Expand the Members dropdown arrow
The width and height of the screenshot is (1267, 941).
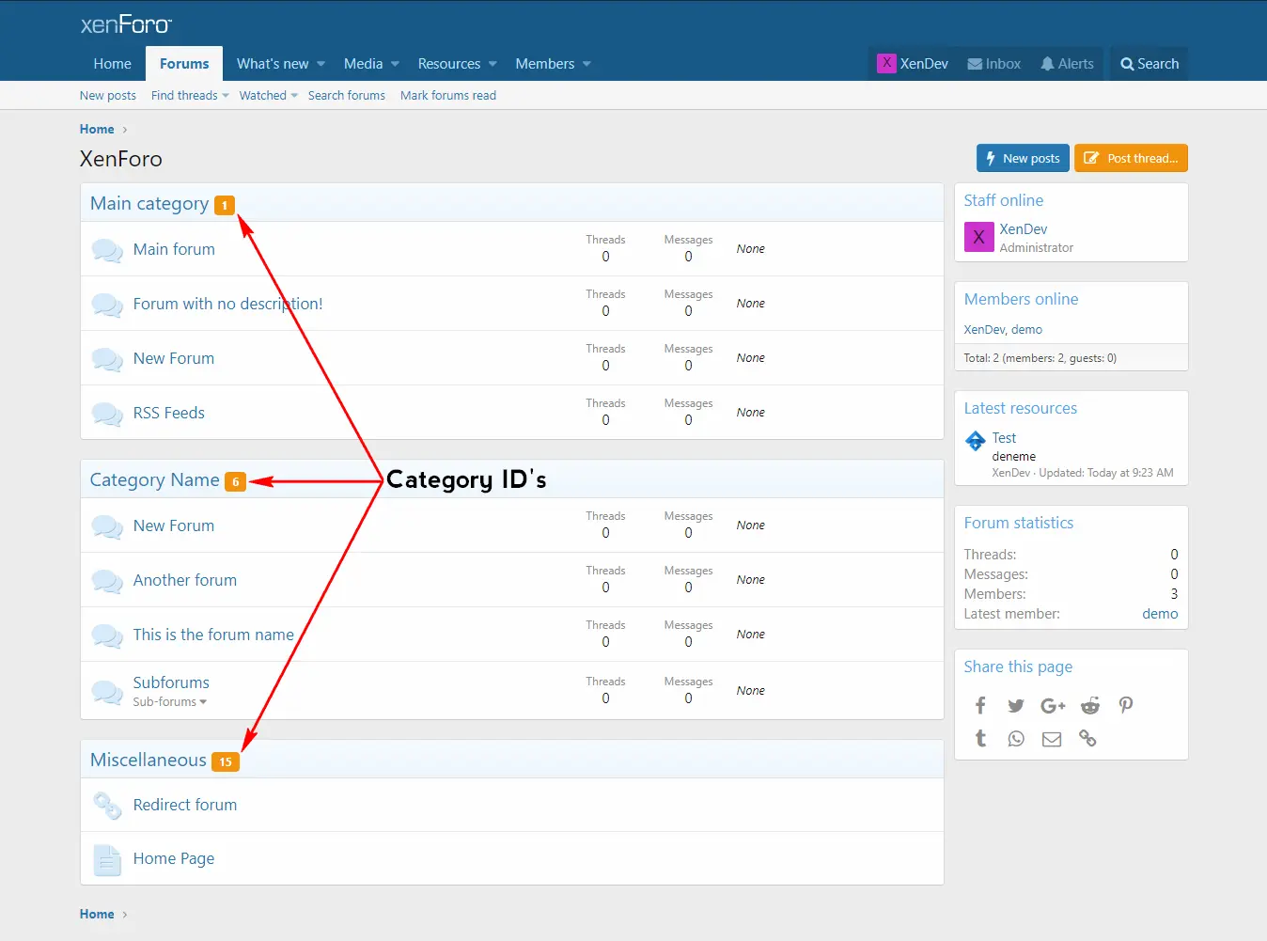pyautogui.click(x=587, y=64)
